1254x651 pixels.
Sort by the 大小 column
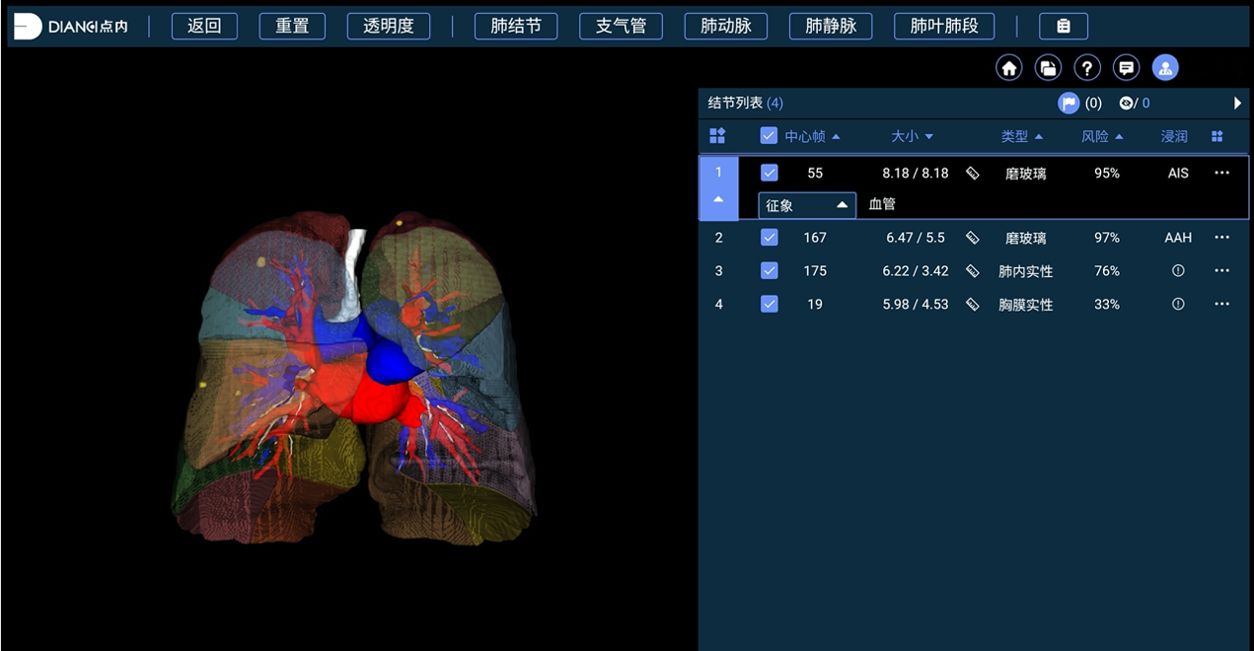(x=913, y=136)
